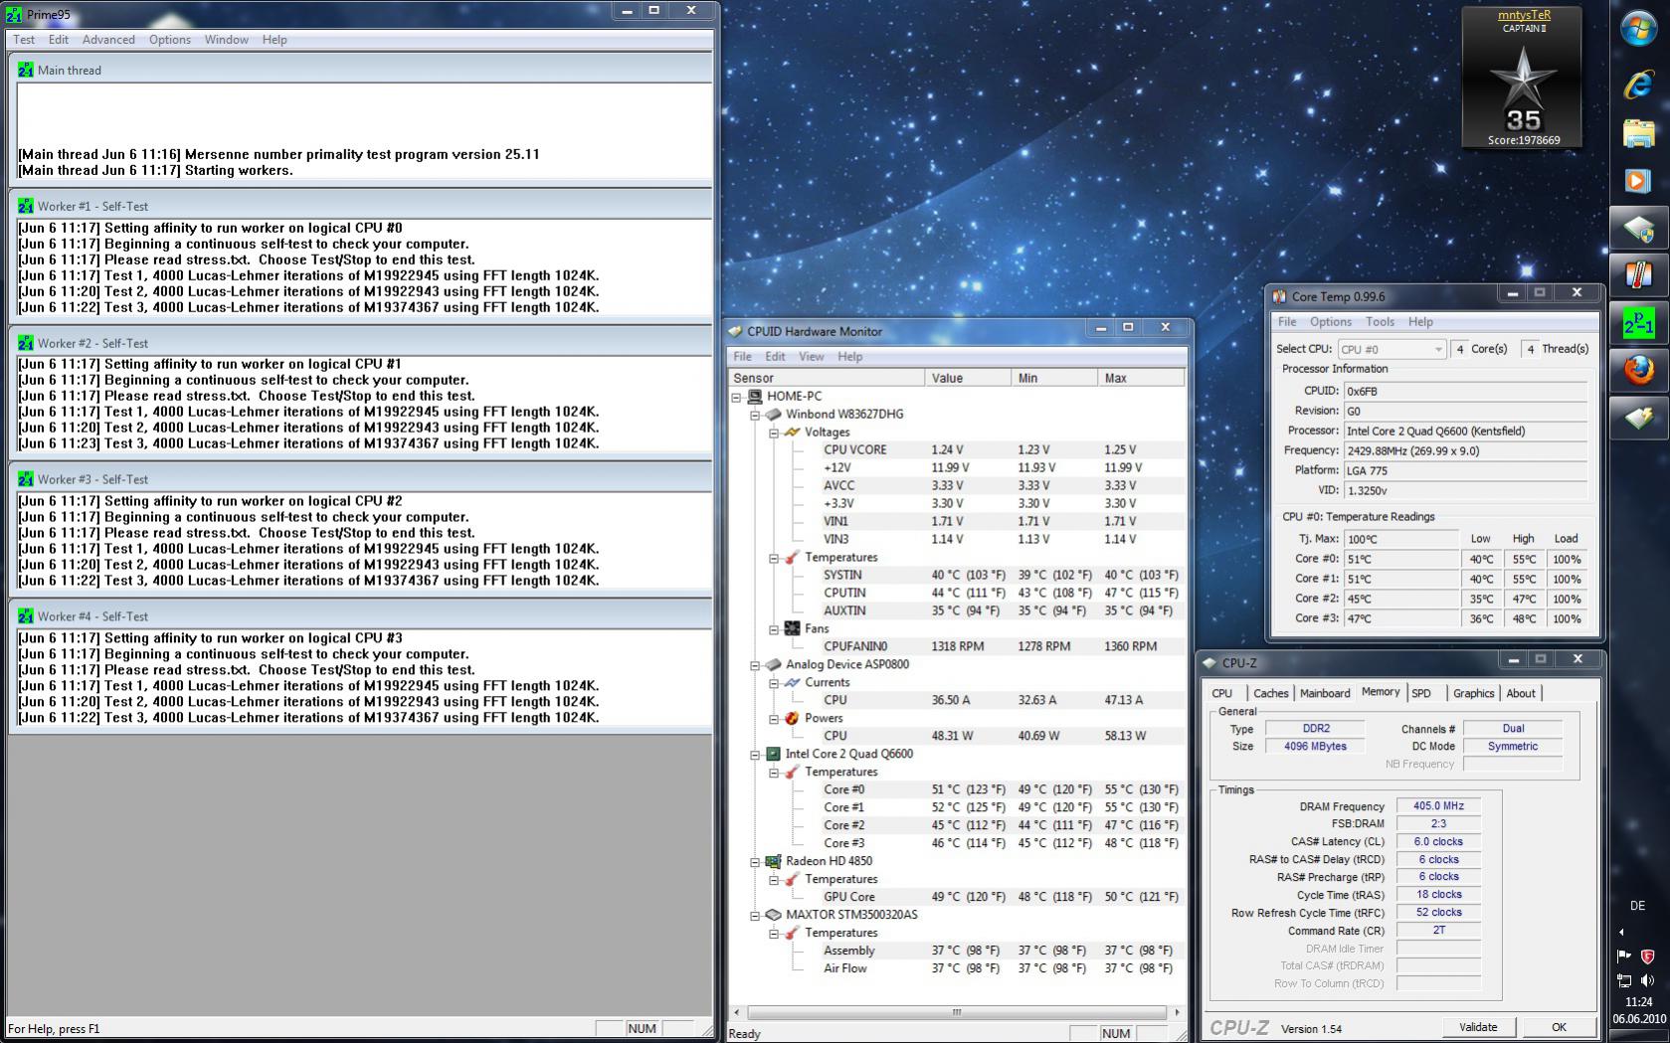Collapse the Voltages node

[x=774, y=433]
